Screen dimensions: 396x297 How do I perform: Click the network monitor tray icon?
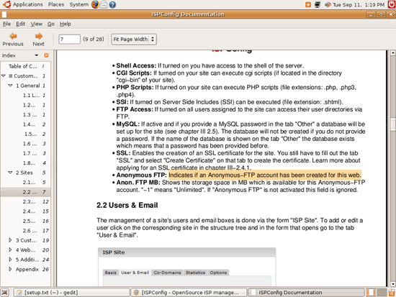coord(318,4)
